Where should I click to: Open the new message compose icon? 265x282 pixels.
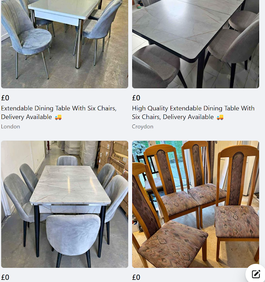point(256,274)
